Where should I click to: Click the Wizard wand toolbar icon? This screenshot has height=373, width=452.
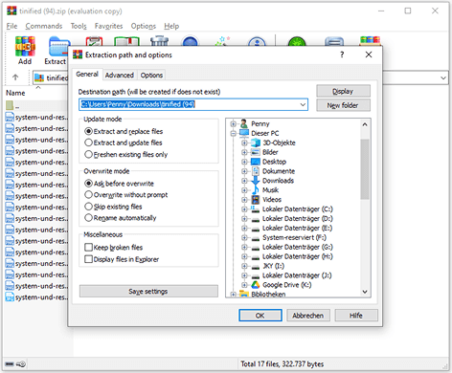(x=222, y=41)
